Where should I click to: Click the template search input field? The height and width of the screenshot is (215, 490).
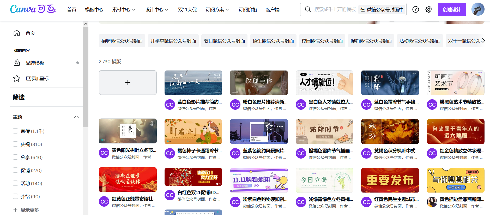[335, 9]
